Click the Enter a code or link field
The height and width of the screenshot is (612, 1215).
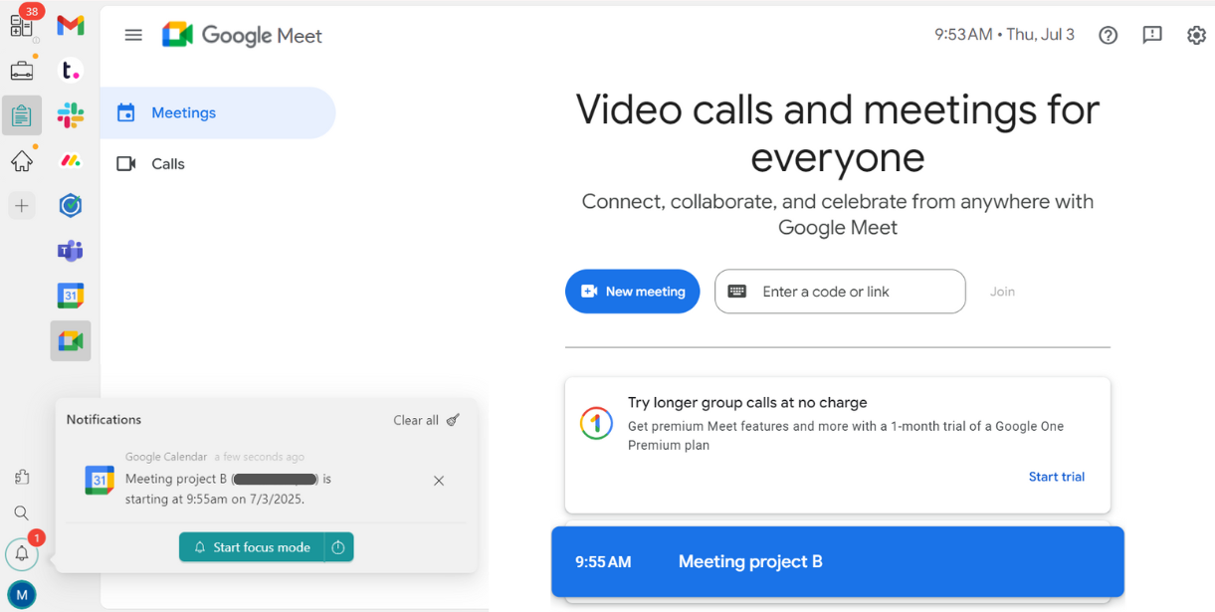click(840, 292)
